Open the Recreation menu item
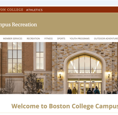The width and height of the screenshot is (118, 115). point(33,39)
